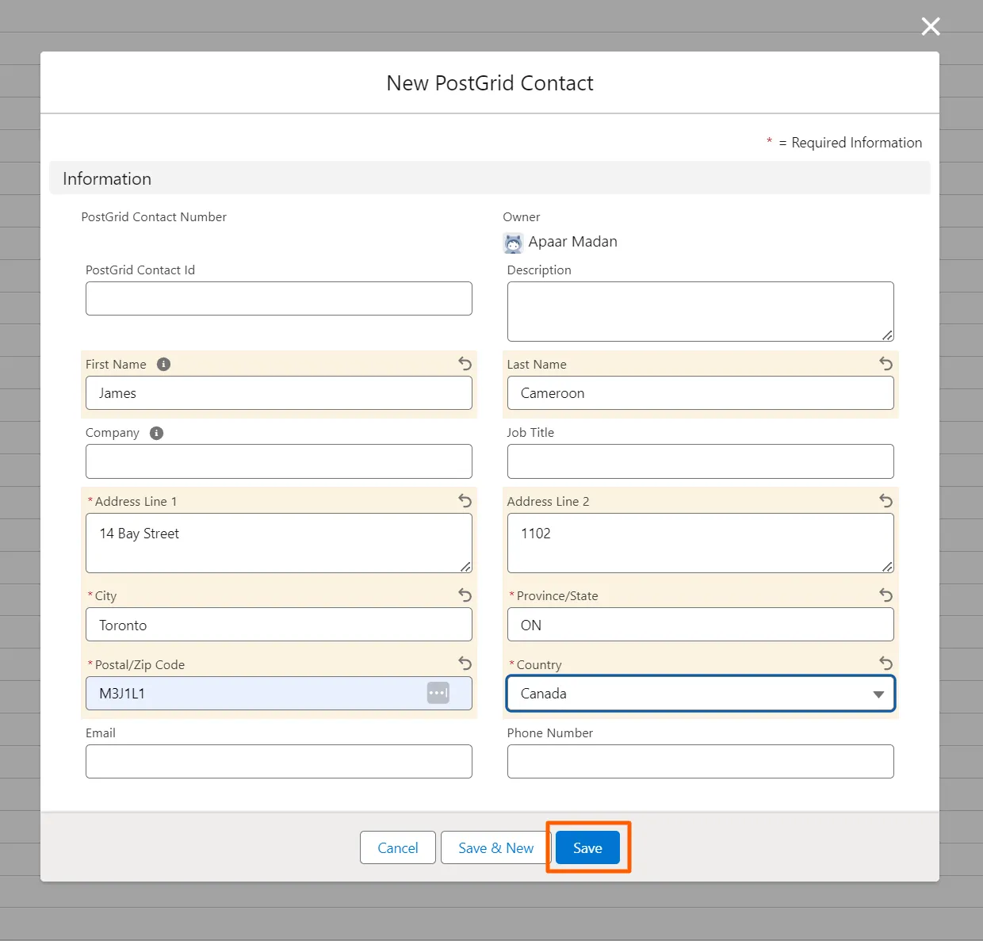Viewport: 983px width, 941px height.
Task: Revert the Address Line 1 edit
Action: click(x=465, y=501)
